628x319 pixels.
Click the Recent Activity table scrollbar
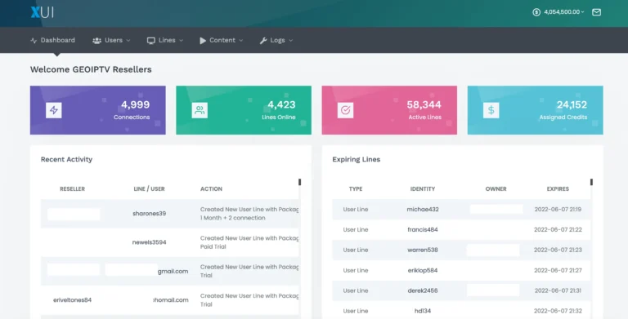(299, 182)
